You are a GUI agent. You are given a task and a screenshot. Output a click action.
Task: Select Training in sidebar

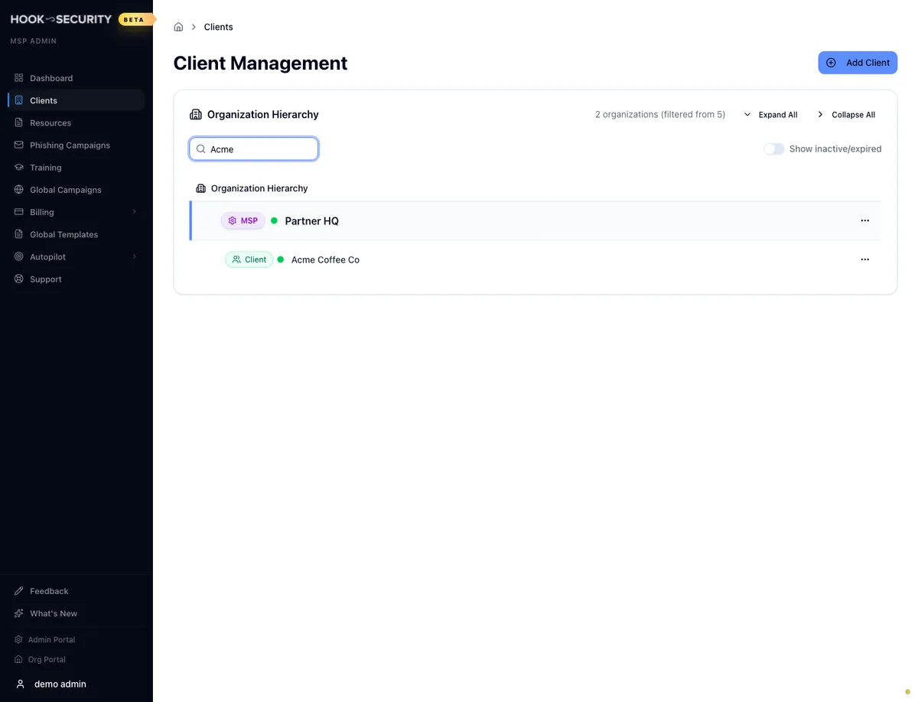click(76, 167)
